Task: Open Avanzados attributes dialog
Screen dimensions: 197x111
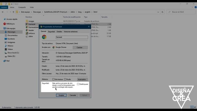Action: point(82,80)
